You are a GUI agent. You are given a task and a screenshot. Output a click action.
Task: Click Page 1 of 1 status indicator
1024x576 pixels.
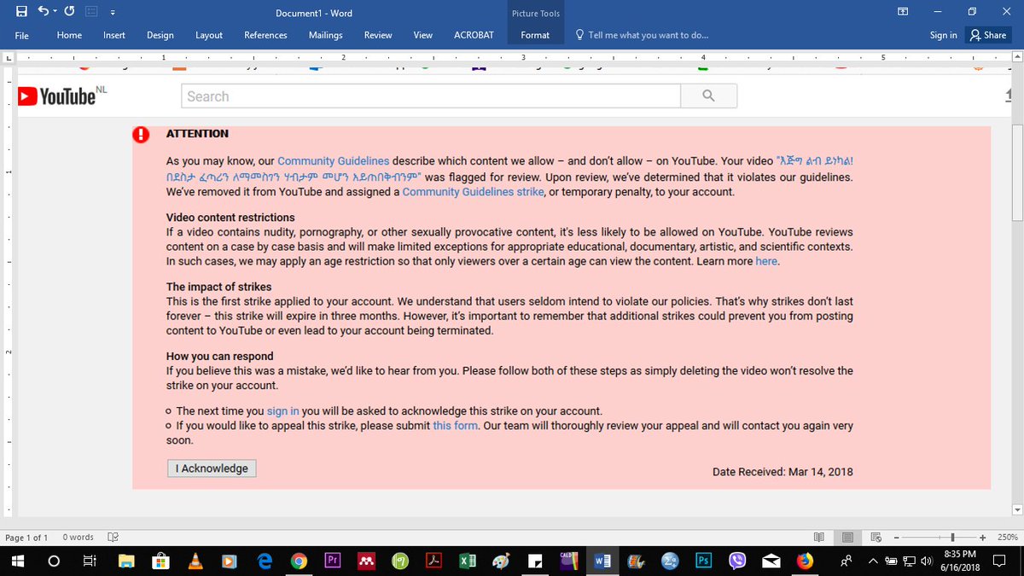click(26, 537)
